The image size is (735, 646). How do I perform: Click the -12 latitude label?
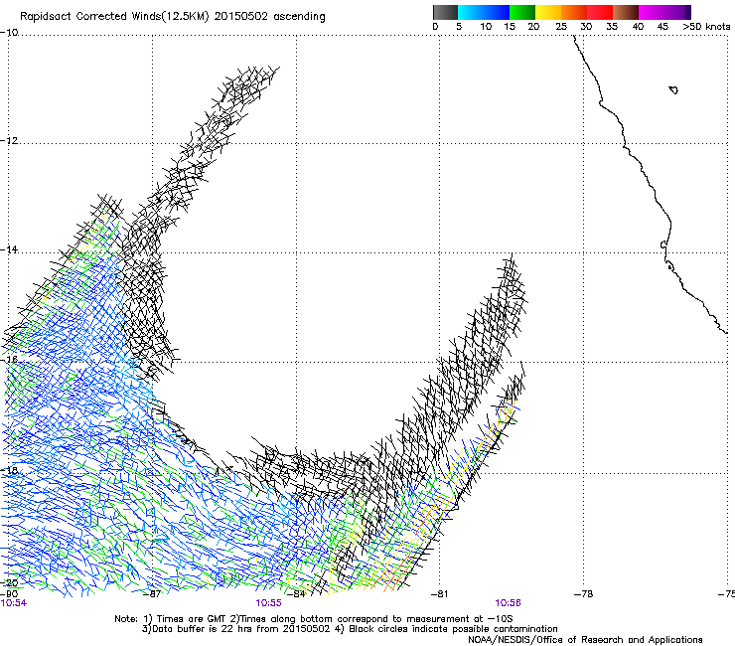coord(9,140)
